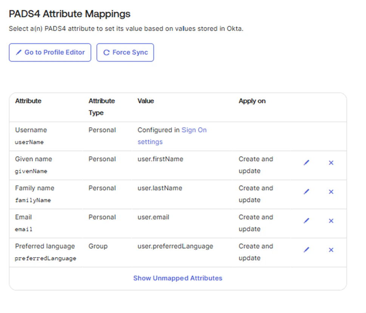Click Create and update in Preferred language row
Viewport: 366px width, 313px height.
(256, 252)
